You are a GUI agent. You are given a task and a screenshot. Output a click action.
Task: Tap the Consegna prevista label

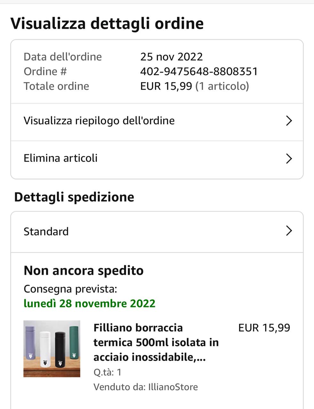coord(70,289)
